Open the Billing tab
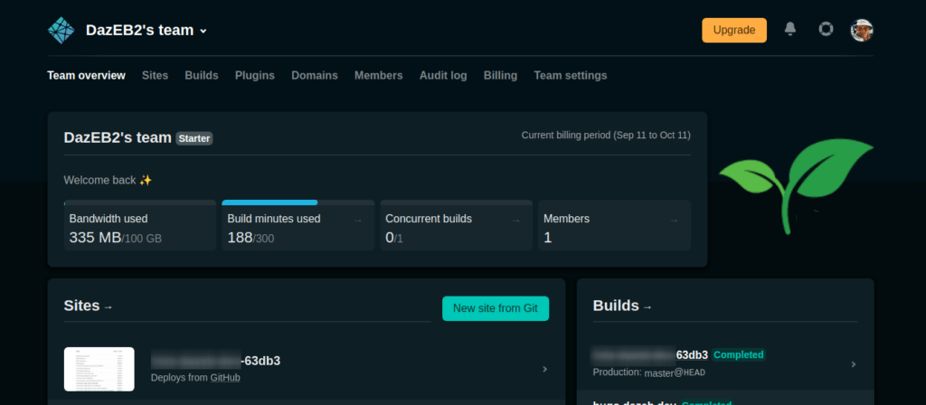This screenshot has width=926, height=405. 500,76
